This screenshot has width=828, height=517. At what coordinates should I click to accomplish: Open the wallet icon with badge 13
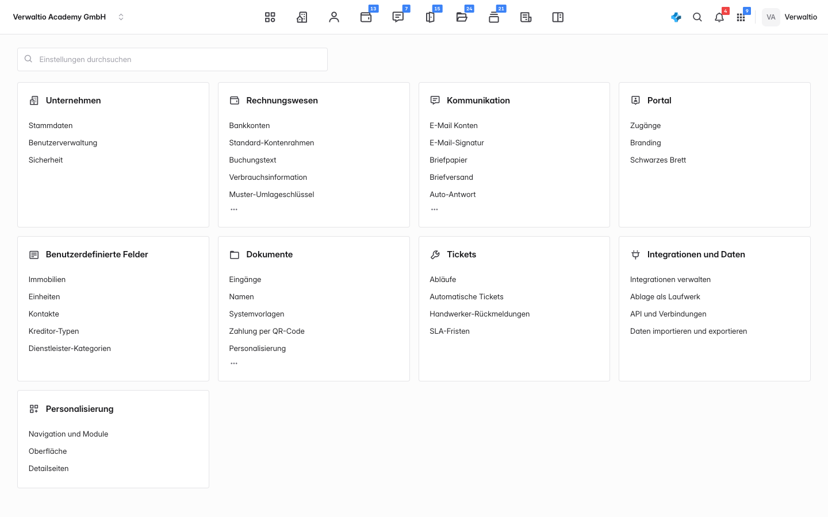tap(366, 17)
